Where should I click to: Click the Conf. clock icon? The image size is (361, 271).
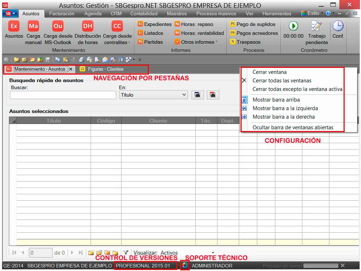click(x=338, y=26)
